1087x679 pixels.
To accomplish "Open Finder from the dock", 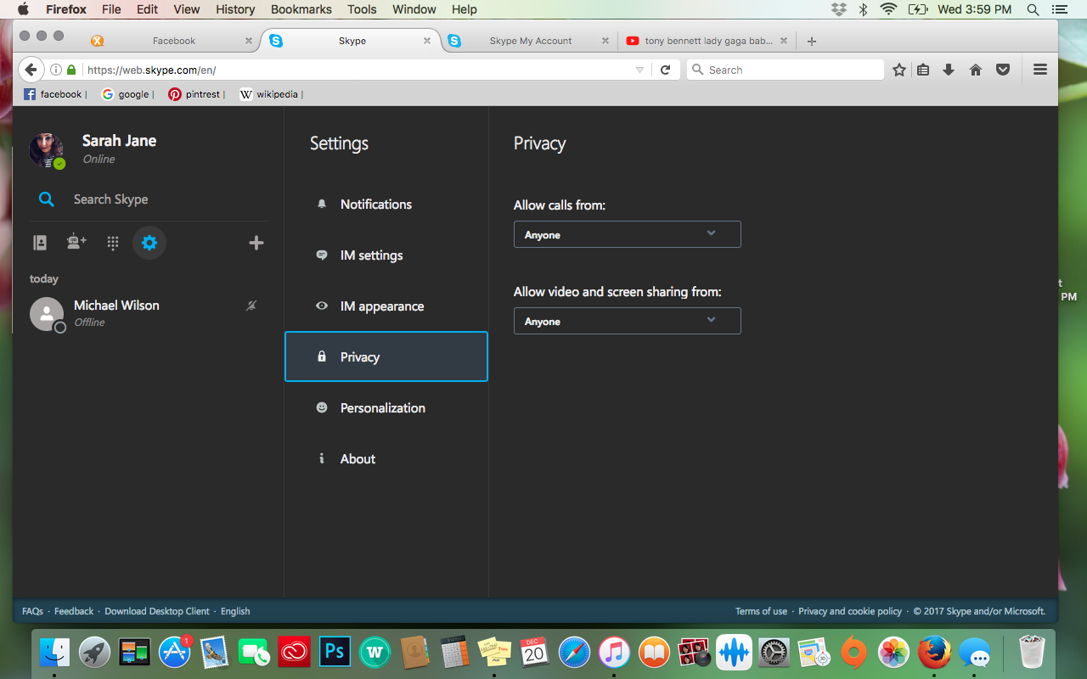I will click(x=55, y=652).
